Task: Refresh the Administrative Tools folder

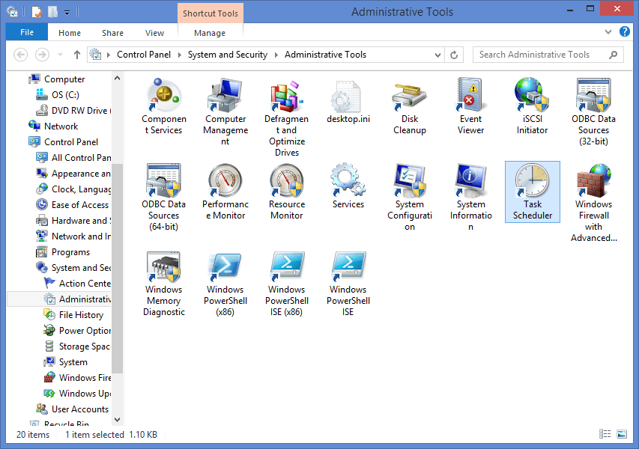Action: [454, 55]
